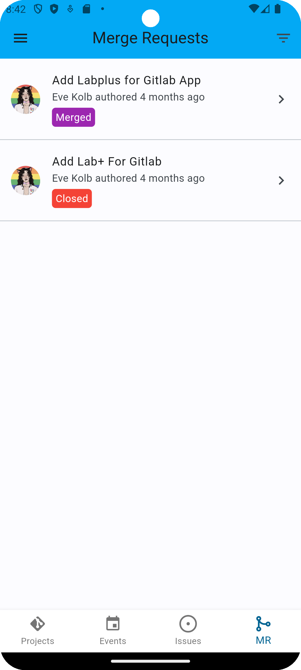
Task: Open the 'Add Labplus for Gitlab App' title
Action: [x=127, y=80]
